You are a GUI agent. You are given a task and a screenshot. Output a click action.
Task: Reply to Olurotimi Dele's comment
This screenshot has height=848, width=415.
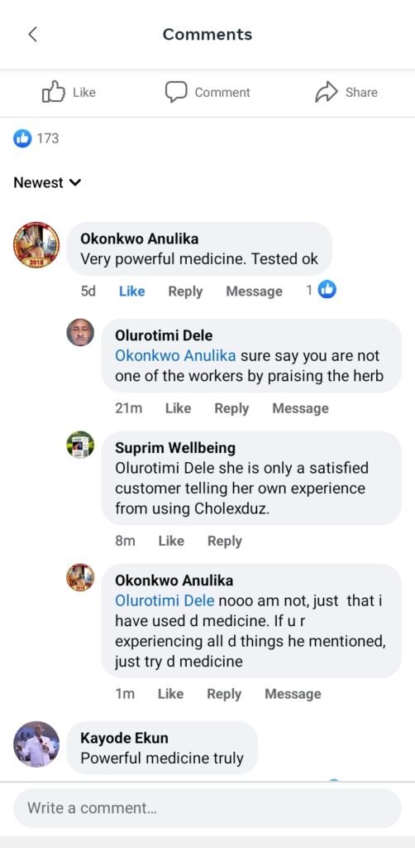pos(231,408)
